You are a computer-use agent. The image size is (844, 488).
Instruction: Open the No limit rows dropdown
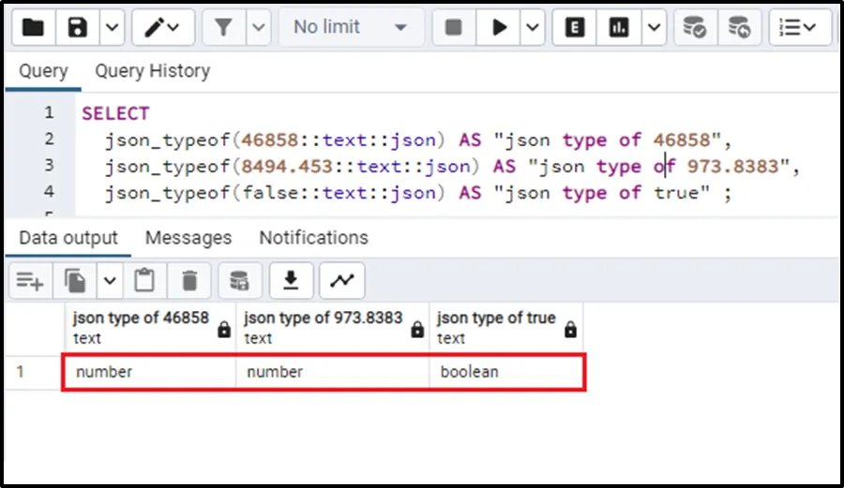click(349, 28)
